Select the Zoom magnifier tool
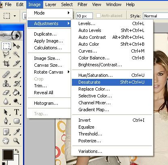Viewport: 168px width, 165px height. [x=17, y=141]
